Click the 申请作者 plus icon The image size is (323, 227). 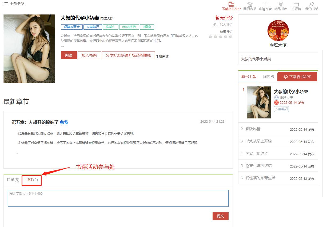coord(265,4)
